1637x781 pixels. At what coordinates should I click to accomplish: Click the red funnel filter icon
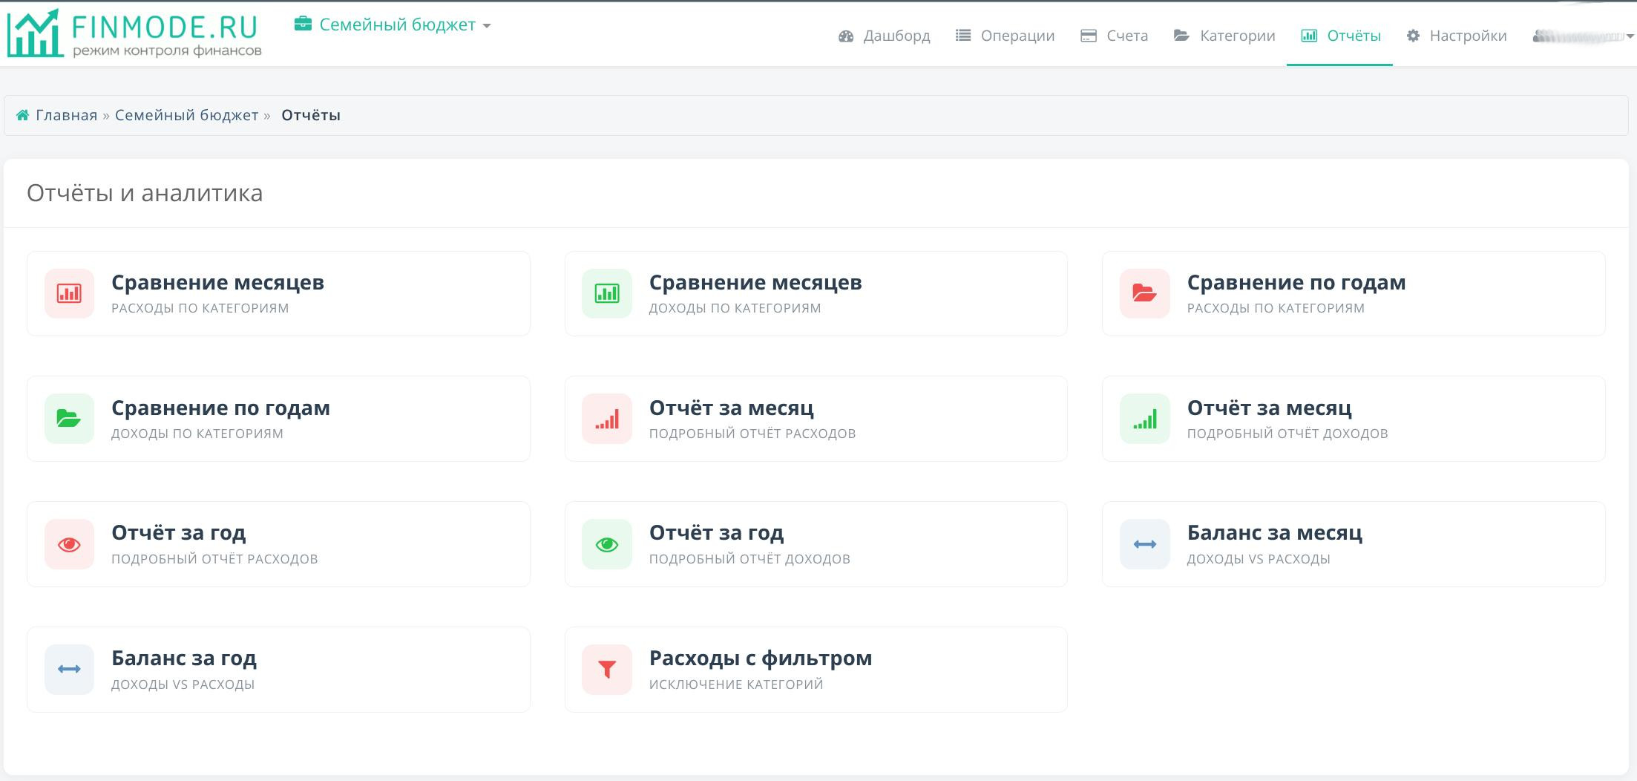606,670
